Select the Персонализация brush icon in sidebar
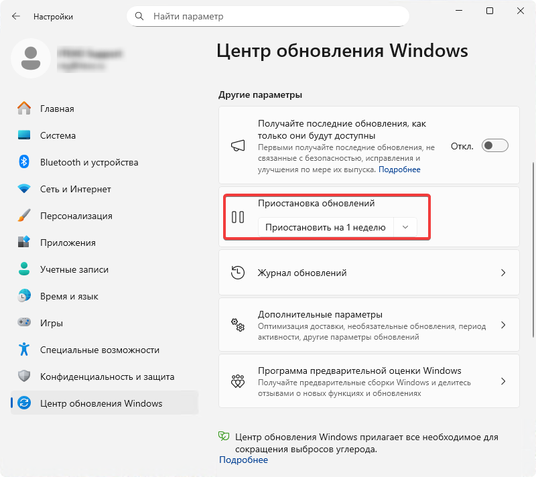This screenshot has width=536, height=477. point(23,216)
